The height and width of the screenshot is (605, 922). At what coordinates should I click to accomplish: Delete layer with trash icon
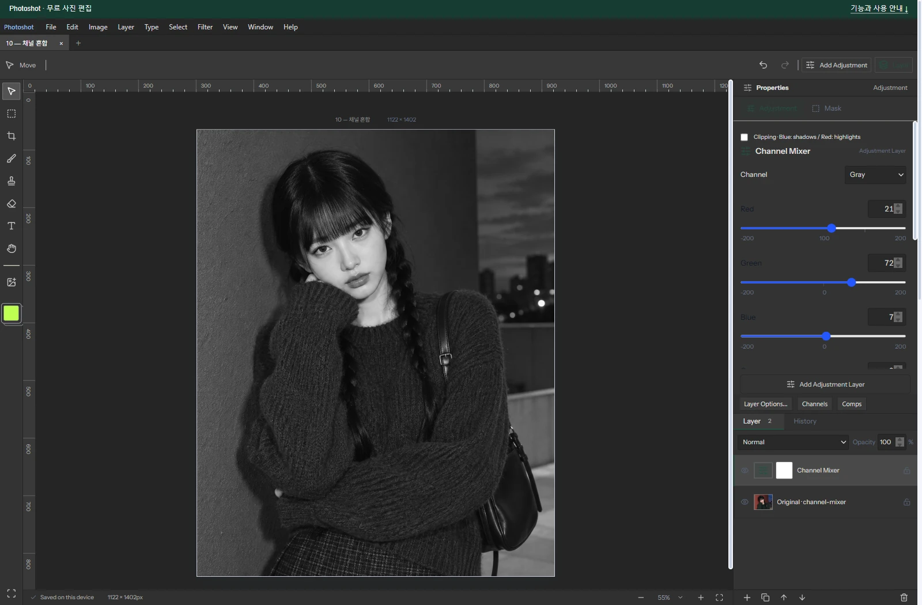(904, 598)
